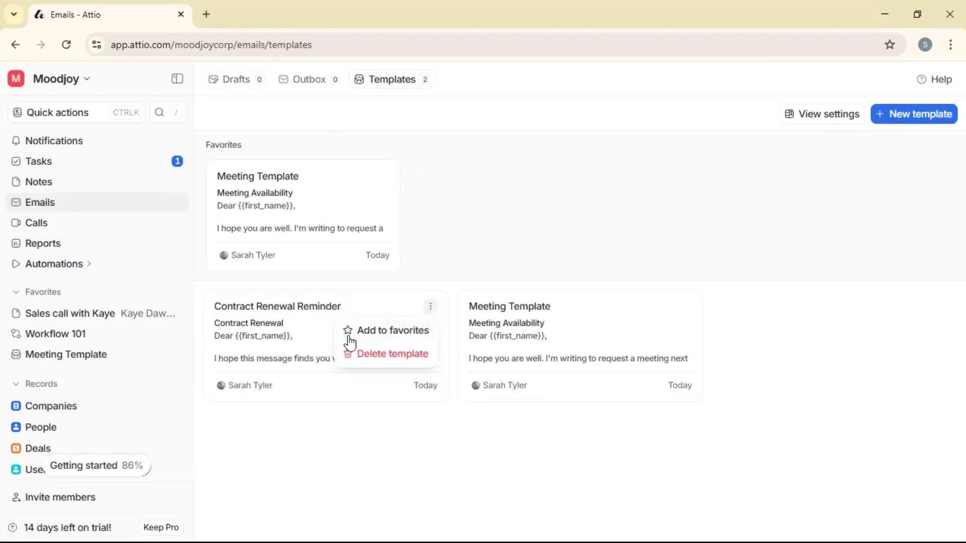Viewport: 966px width, 543px height.
Task: Click the New template button
Action: [914, 114]
